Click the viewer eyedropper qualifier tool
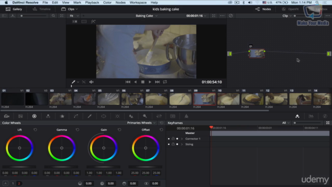 point(74,82)
